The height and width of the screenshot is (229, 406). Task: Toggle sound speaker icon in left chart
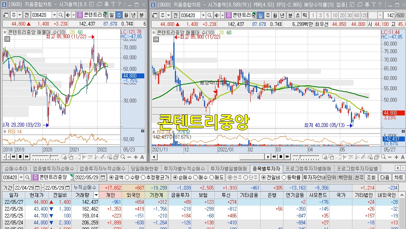click(x=68, y=15)
